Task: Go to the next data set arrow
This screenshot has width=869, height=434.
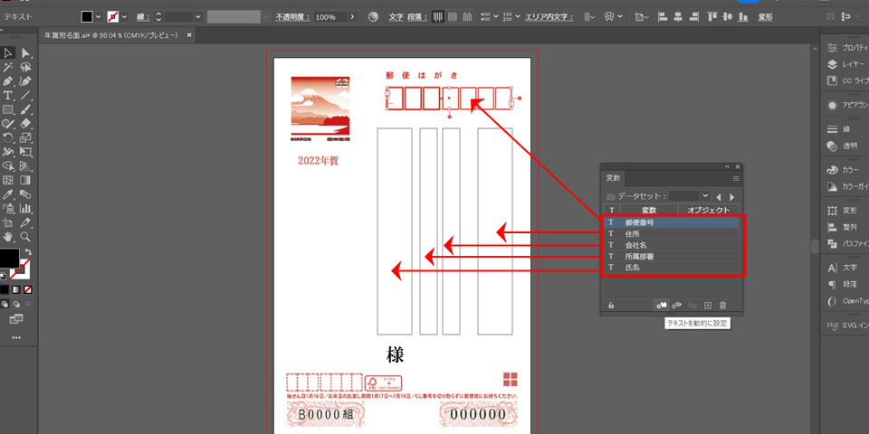Action: (731, 196)
